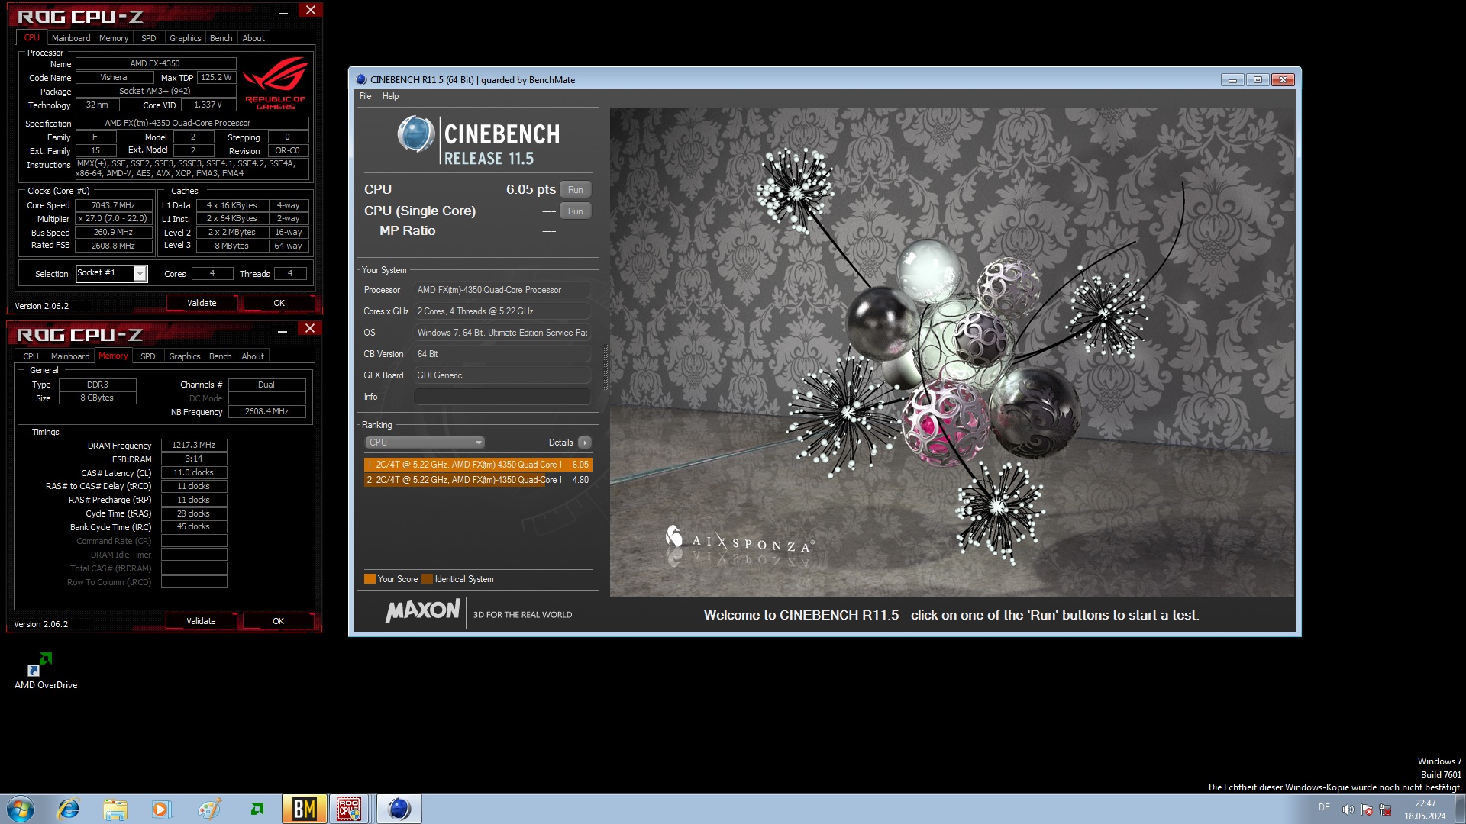Minimize the ROG CPU-Z Memory window

click(x=283, y=330)
